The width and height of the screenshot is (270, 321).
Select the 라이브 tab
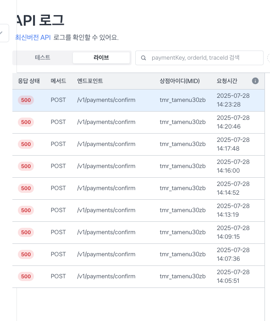point(101,57)
